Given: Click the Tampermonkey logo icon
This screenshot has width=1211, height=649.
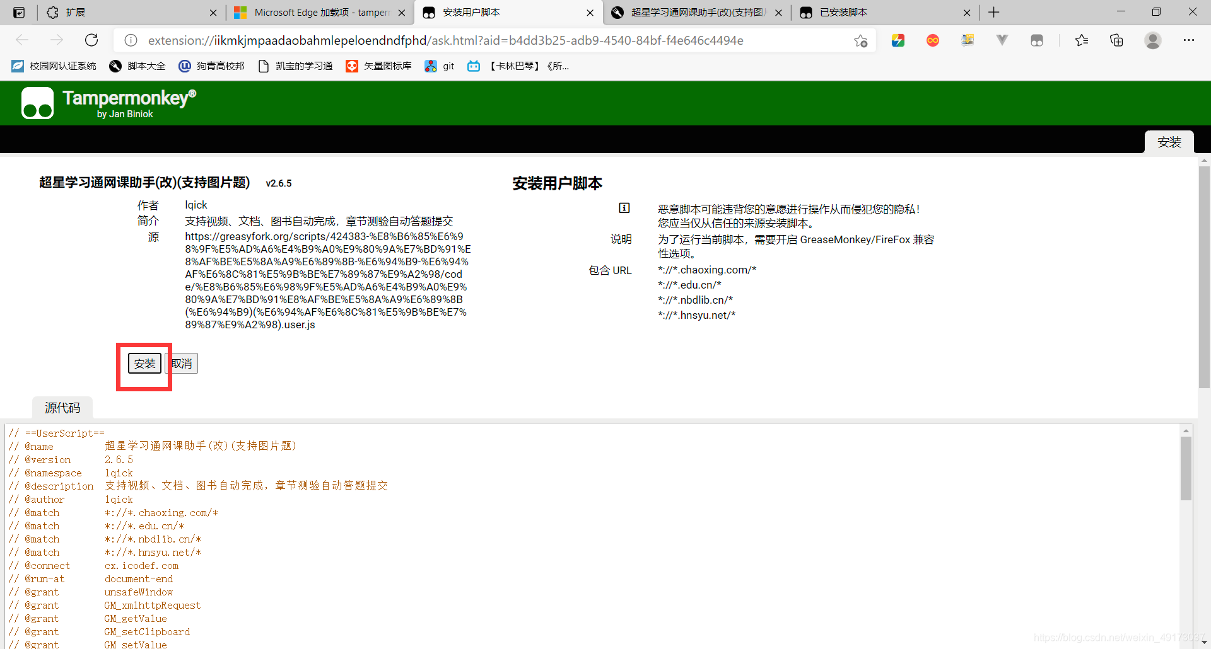Looking at the screenshot, I should 37,103.
